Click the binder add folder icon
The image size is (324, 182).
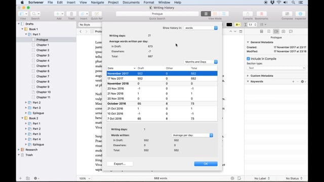[28, 178]
